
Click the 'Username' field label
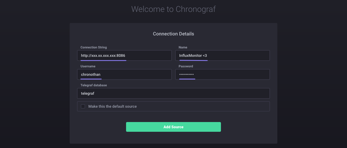(x=88, y=66)
